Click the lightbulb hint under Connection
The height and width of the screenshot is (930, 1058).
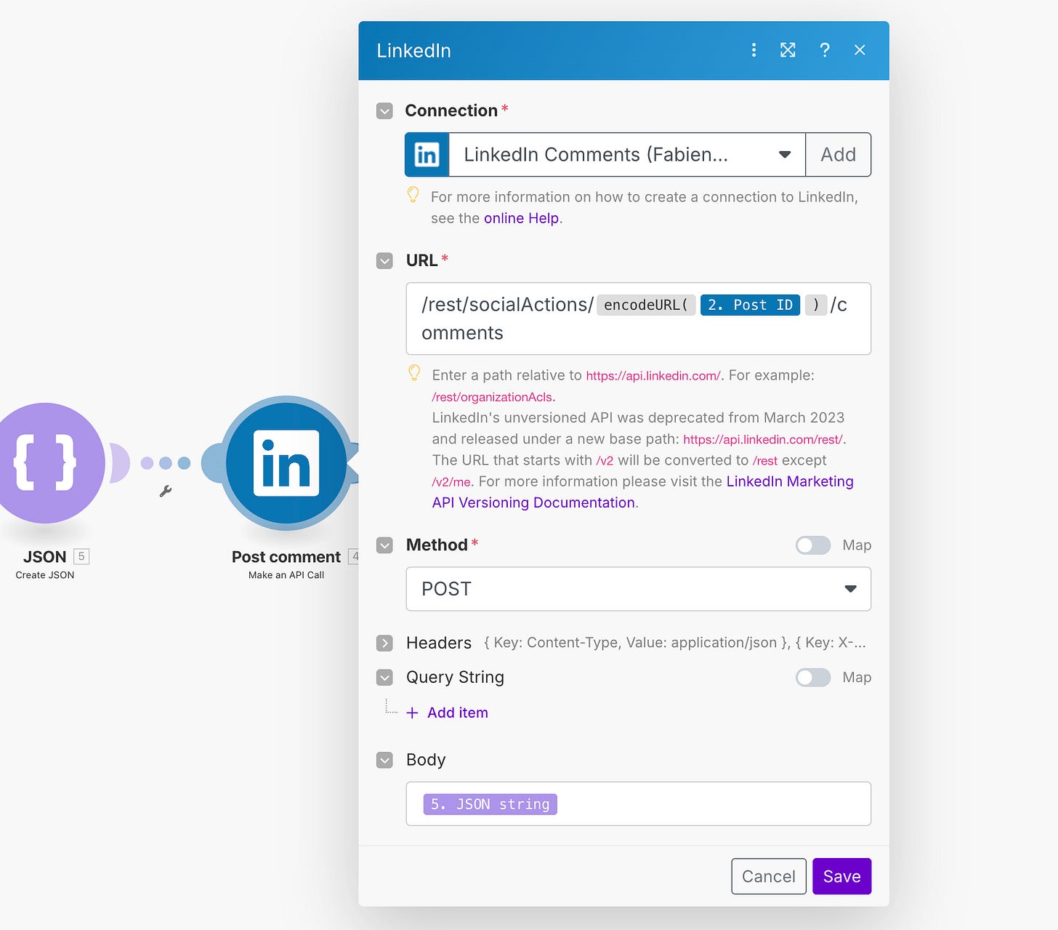coord(413,195)
